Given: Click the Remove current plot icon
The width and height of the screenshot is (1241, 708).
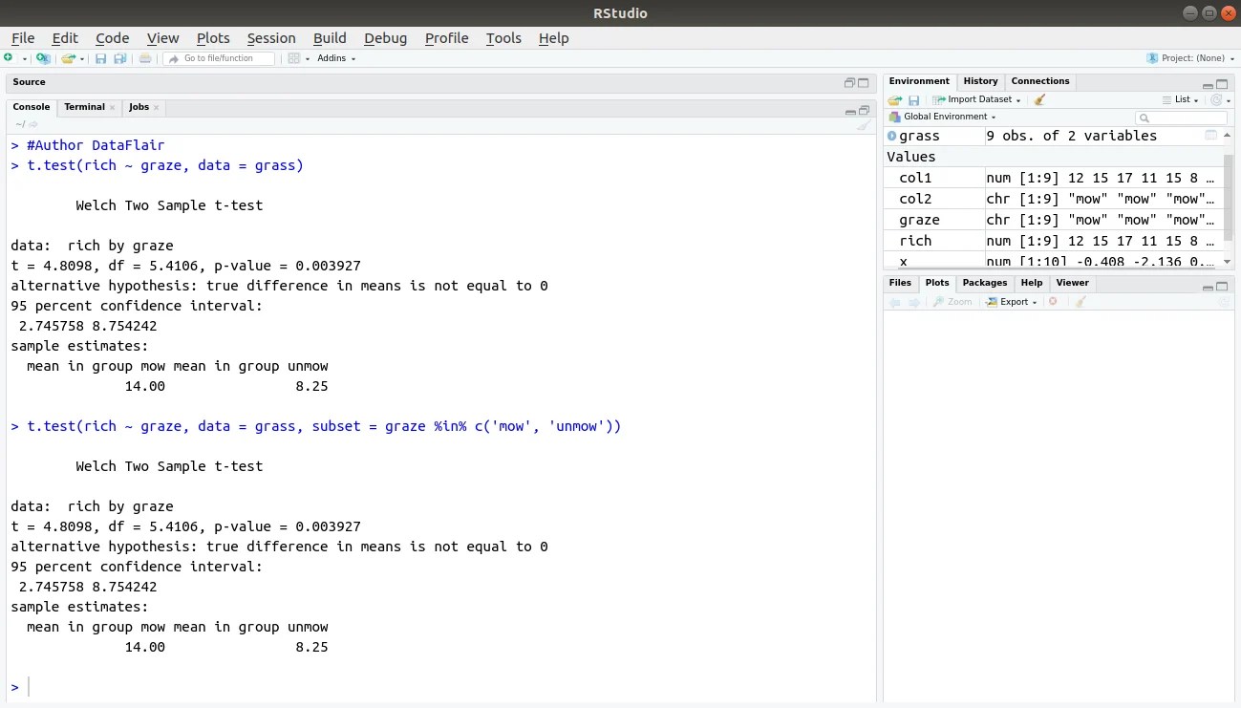Looking at the screenshot, I should (x=1053, y=302).
